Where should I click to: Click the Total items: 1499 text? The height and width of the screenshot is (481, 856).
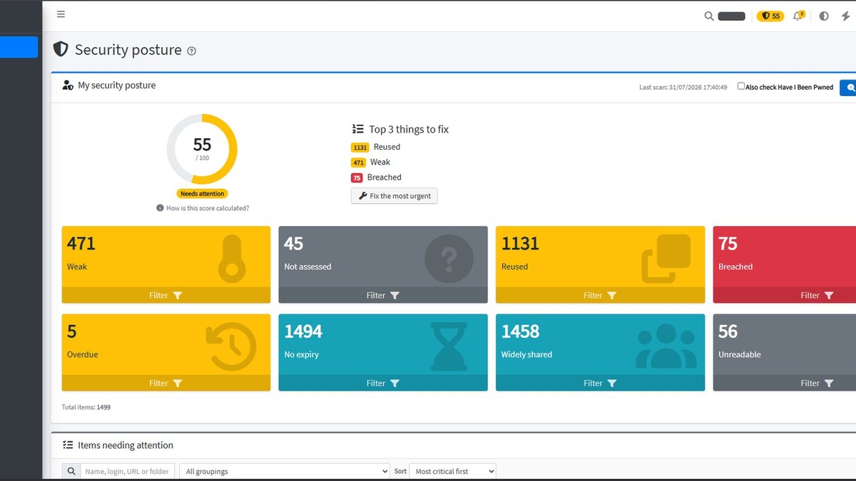point(86,408)
